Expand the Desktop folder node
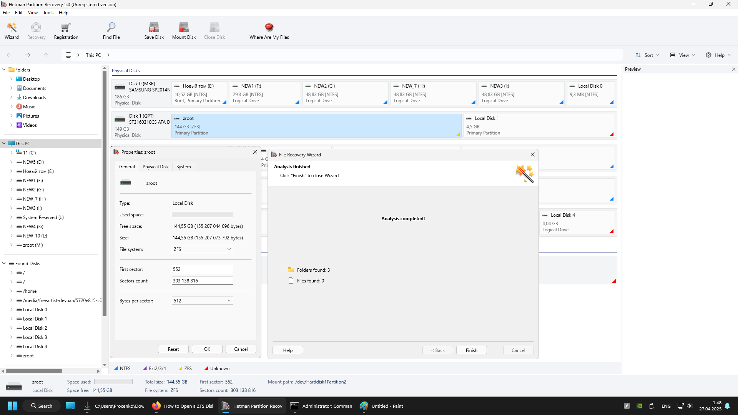 click(x=11, y=79)
